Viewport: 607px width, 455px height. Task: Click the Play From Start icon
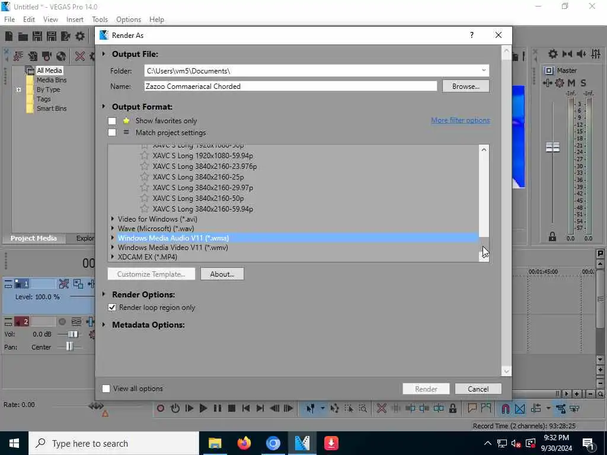tap(189, 408)
